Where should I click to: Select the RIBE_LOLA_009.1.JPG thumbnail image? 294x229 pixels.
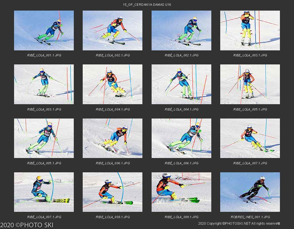[181, 192]
